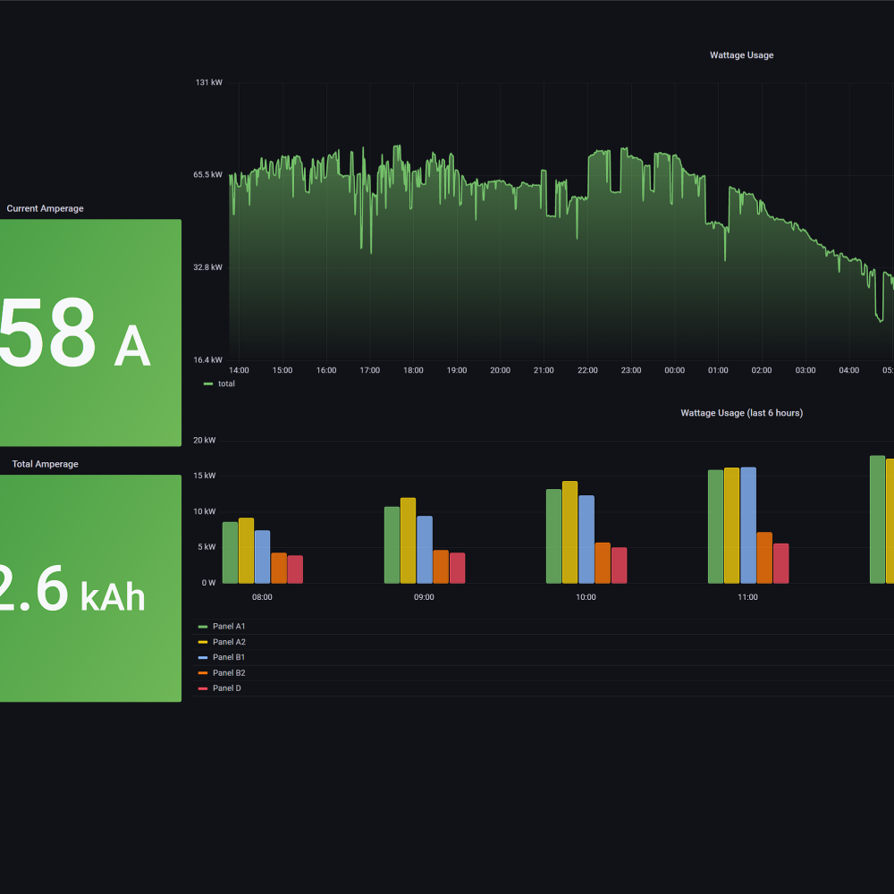Image resolution: width=894 pixels, height=894 pixels.
Task: Toggle the total series legend label
Action: [x=226, y=384]
